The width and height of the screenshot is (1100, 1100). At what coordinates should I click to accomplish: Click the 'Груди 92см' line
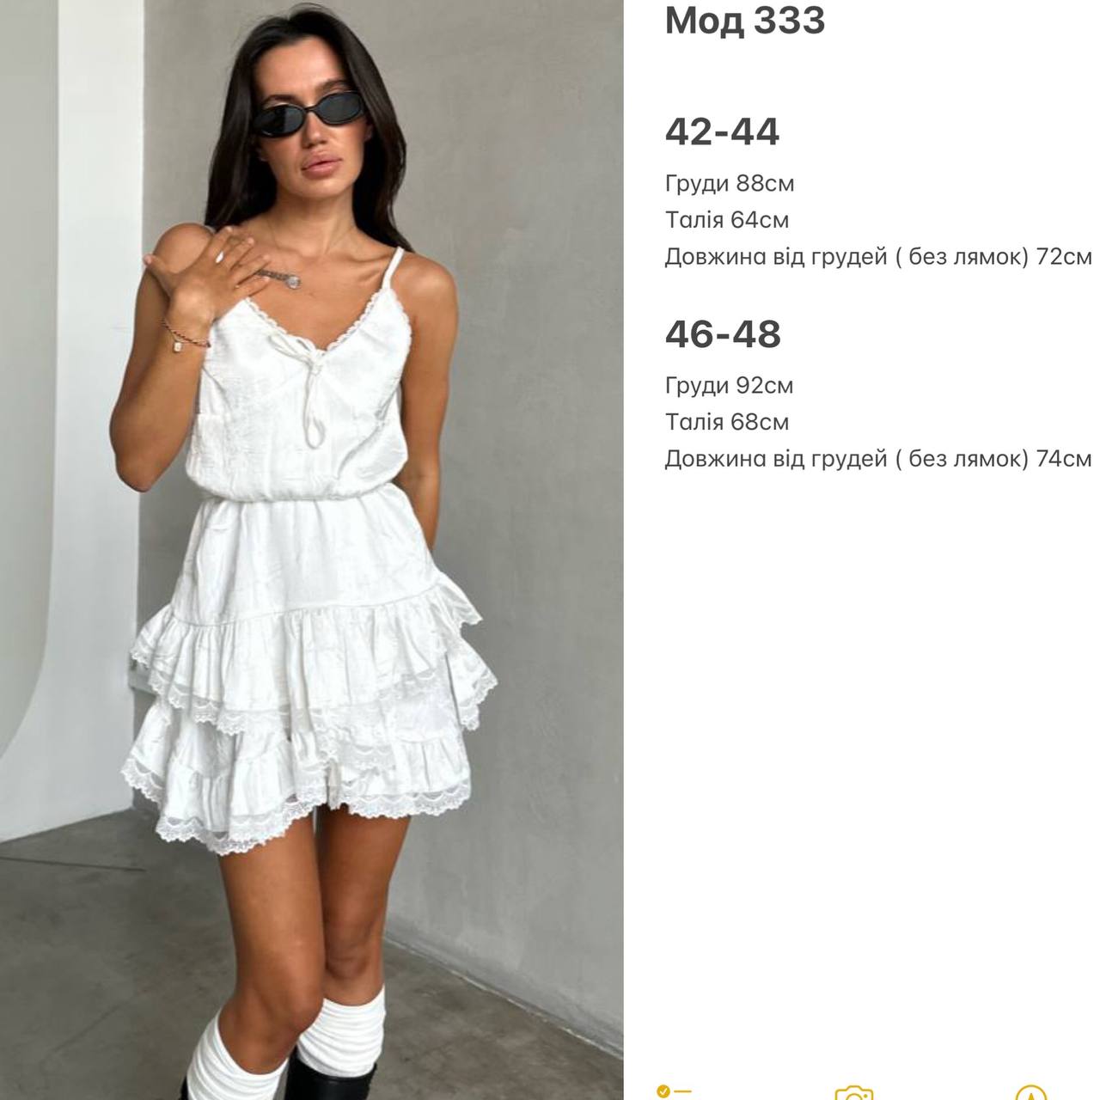730,386
